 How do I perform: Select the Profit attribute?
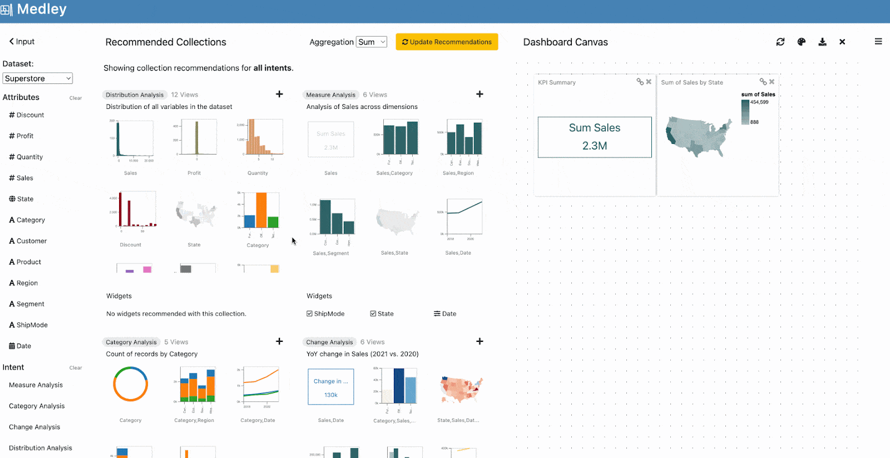click(x=21, y=136)
